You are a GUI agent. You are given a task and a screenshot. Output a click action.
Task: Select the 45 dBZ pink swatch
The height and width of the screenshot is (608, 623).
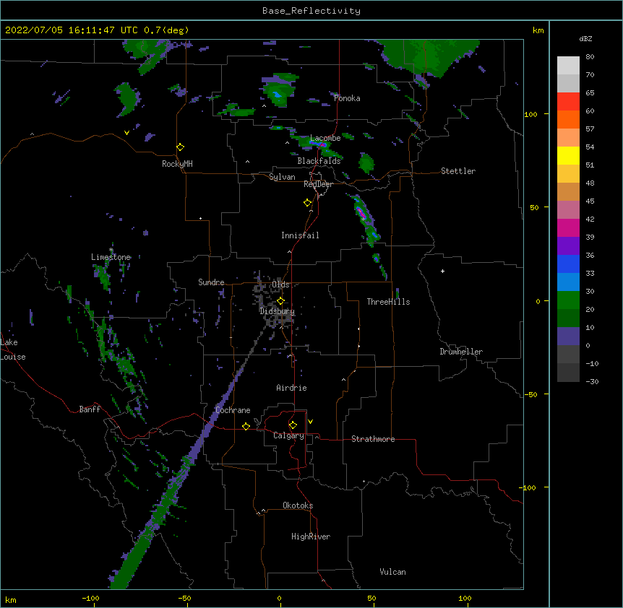tap(568, 210)
